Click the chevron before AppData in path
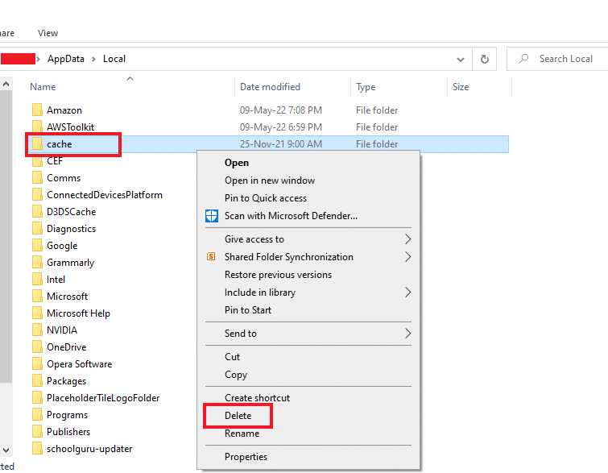The height and width of the screenshot is (473, 608). (38, 59)
